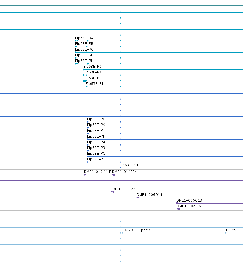Image resolution: width=243 pixels, height=263 pixels.
Task: Click the DME1-006G13 purple block glyph
Action: 178,203
